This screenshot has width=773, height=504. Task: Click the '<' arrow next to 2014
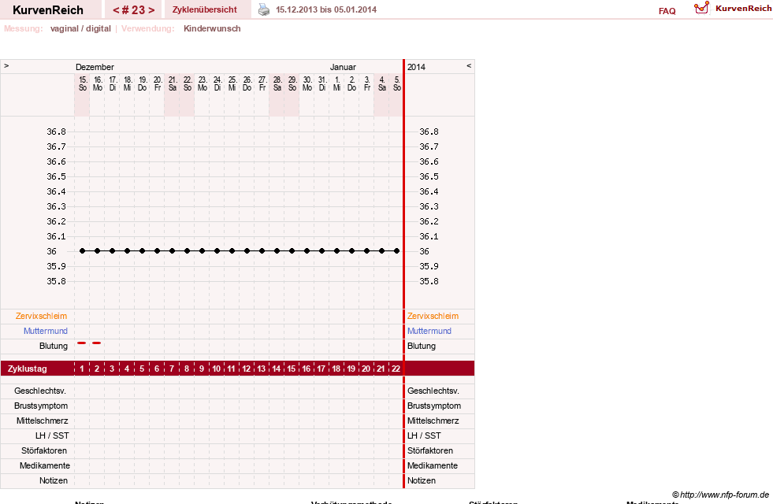[469, 65]
